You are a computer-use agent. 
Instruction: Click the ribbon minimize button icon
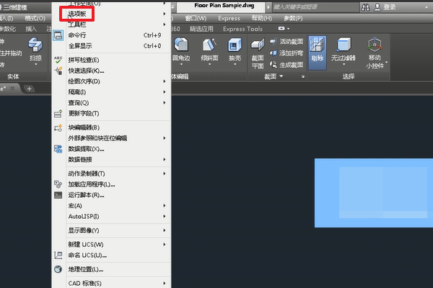(281, 28)
